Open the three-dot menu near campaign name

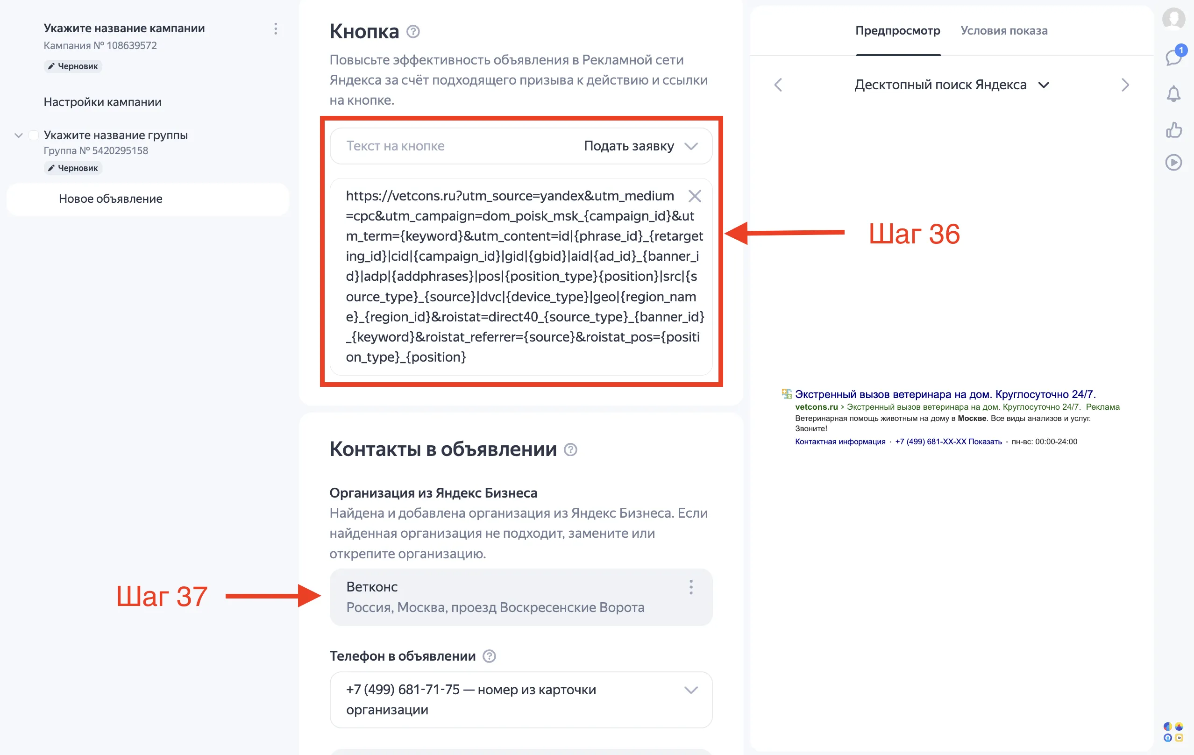click(276, 29)
